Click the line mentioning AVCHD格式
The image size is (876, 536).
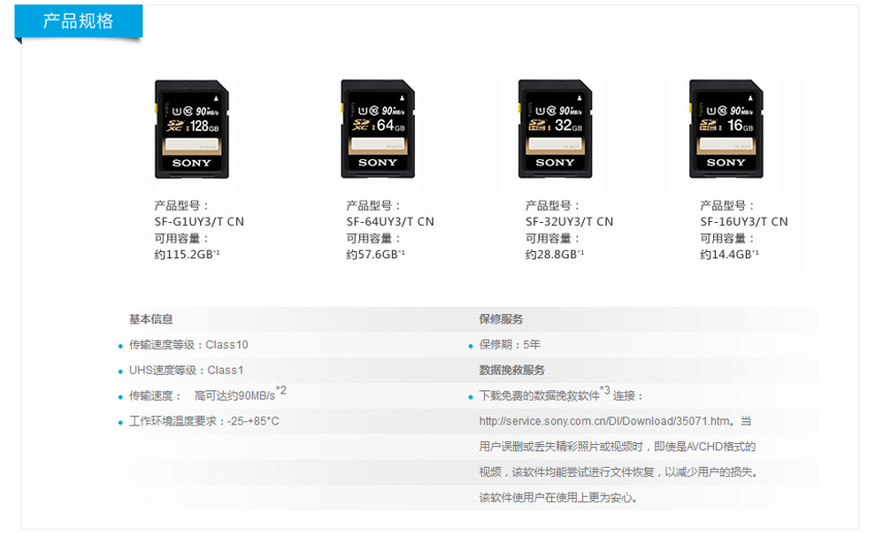(618, 447)
